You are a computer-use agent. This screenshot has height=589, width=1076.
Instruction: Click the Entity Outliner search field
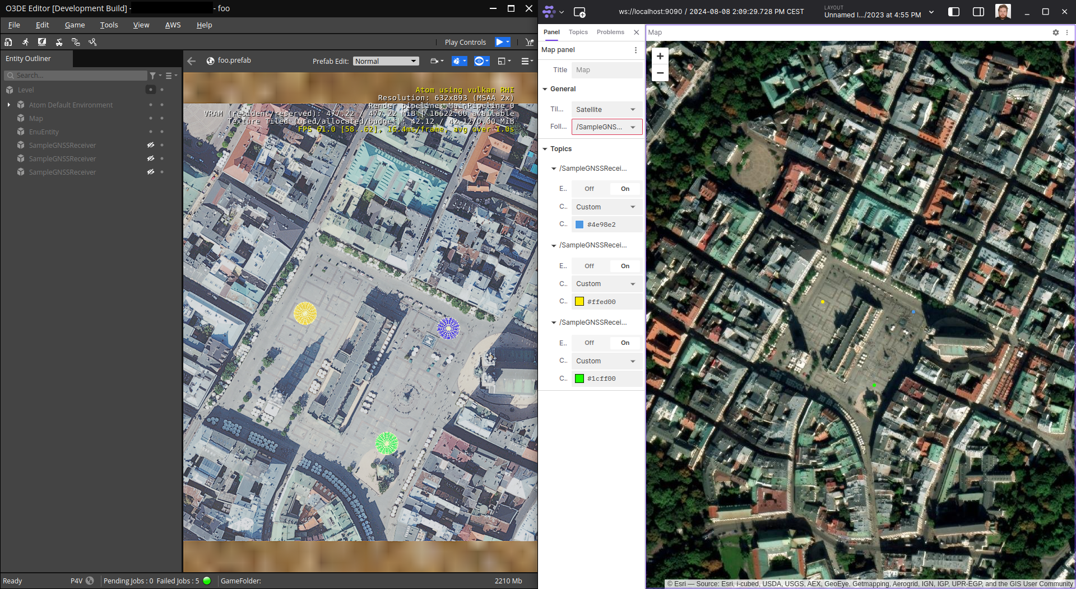click(76, 75)
